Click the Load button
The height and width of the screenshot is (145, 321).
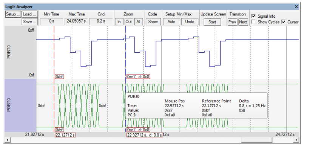[30, 14]
